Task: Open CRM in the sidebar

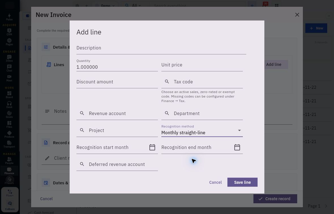Action: coord(9,32)
